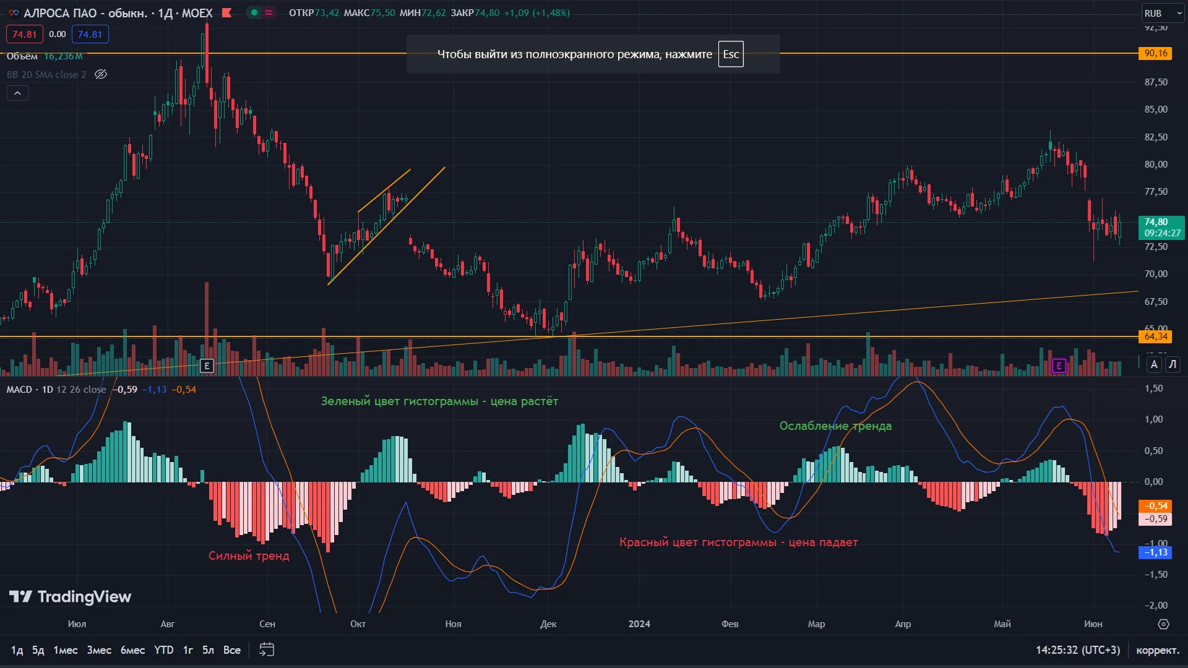Click the pink delayed-data wave icon
This screenshot has height=668, width=1188.
(269, 13)
